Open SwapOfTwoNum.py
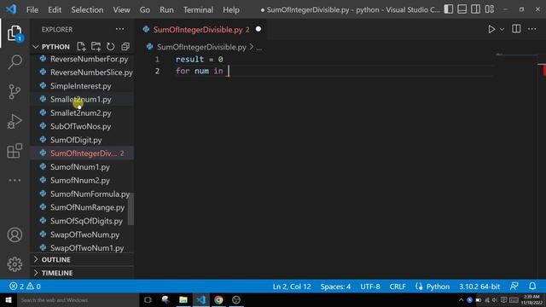 click(x=84, y=235)
